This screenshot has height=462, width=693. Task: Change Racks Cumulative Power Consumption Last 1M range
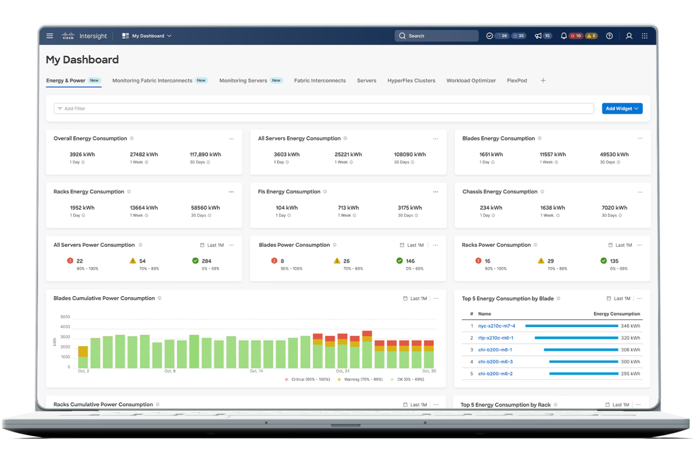[415, 404]
